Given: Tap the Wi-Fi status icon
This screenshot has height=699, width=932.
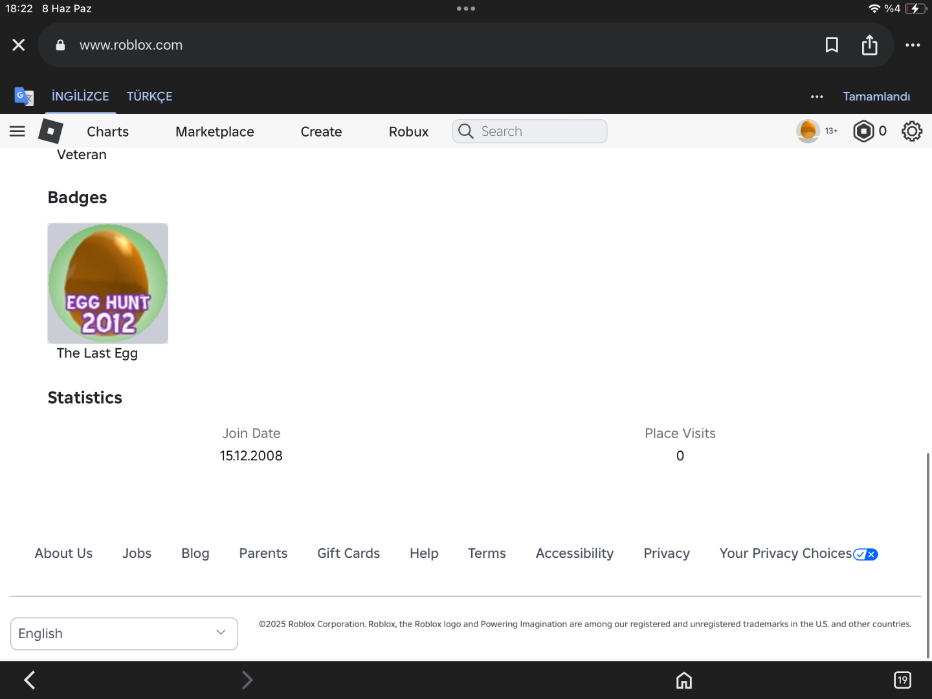Looking at the screenshot, I should pos(874,8).
